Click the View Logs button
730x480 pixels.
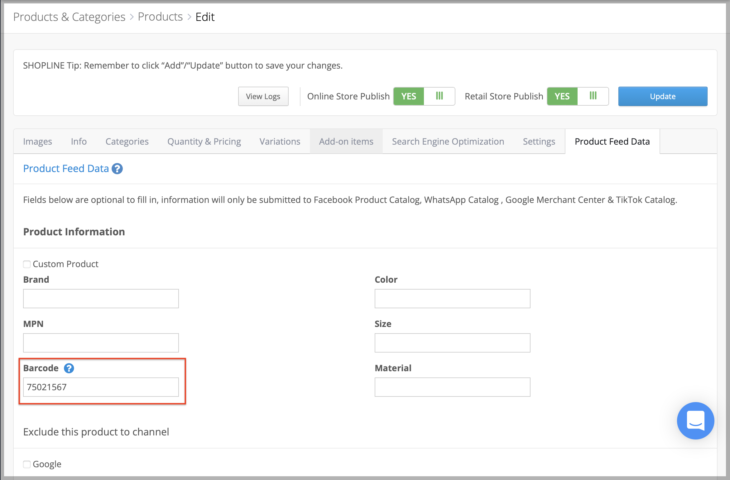pos(263,96)
